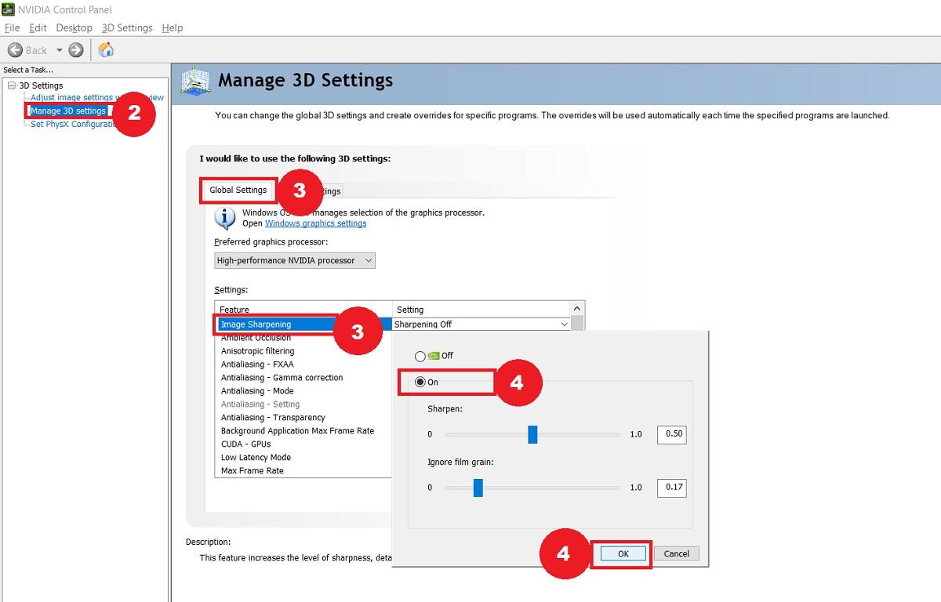Select Antialiasing - Transparency row
The image size is (941, 602).
pos(303,418)
